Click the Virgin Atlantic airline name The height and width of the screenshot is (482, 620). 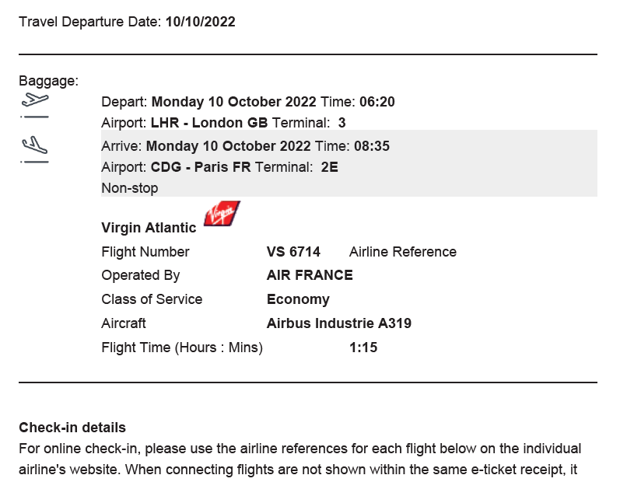pos(149,228)
